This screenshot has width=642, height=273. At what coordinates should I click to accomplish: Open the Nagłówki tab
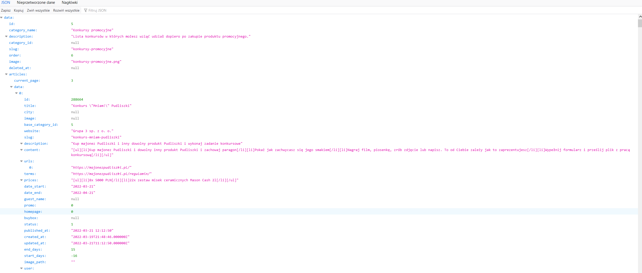pyautogui.click(x=70, y=3)
